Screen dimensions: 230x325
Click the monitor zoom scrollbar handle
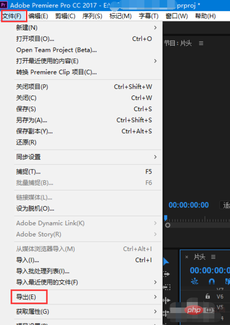(x=168, y=225)
